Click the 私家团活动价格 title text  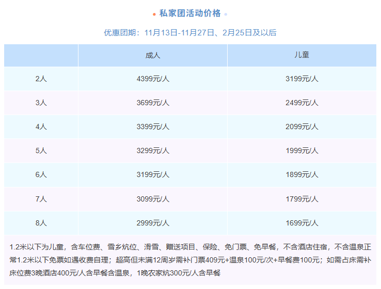pos(190,13)
